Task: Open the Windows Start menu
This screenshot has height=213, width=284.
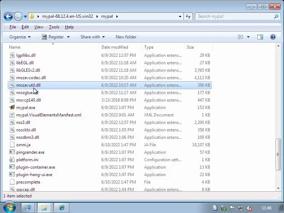Action: point(9,207)
